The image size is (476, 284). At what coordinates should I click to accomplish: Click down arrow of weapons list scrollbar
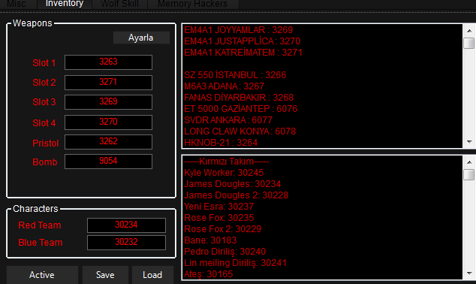click(469, 142)
